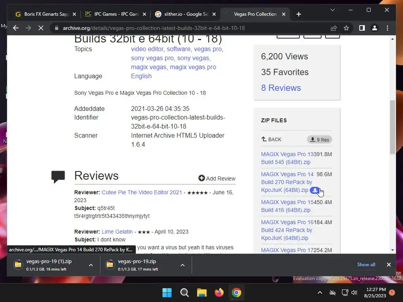Close the Boris FX Genarts tab

(x=74, y=14)
